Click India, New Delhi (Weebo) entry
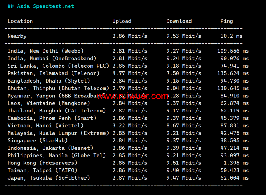The height and width of the screenshot is (195, 266). coord(45,51)
